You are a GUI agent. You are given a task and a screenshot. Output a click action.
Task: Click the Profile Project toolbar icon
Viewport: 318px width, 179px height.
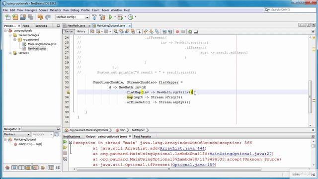(x=130, y=17)
